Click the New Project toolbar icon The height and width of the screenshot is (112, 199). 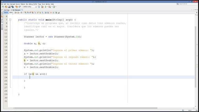click(6, 7)
